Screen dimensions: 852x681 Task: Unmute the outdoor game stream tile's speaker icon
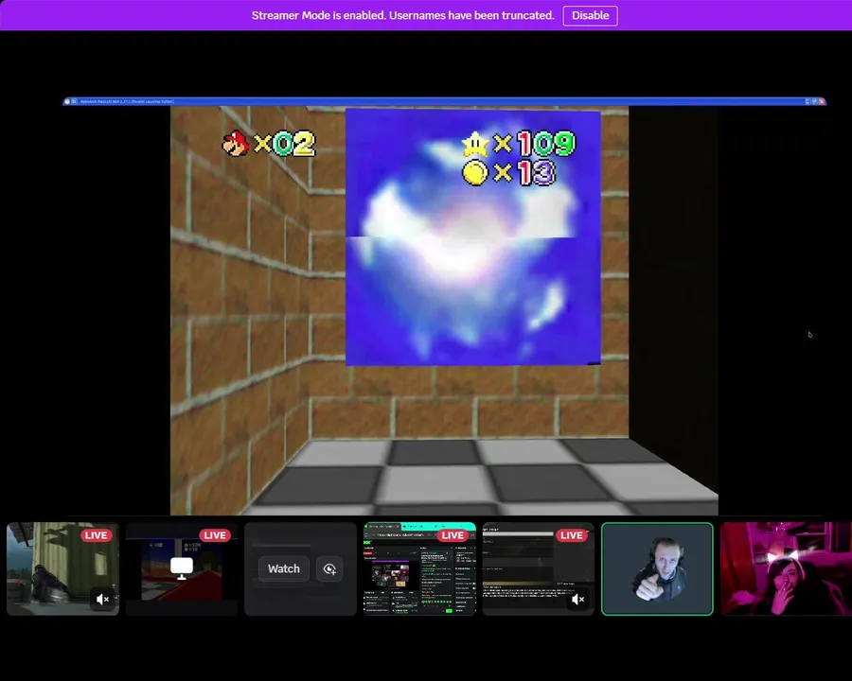point(102,599)
